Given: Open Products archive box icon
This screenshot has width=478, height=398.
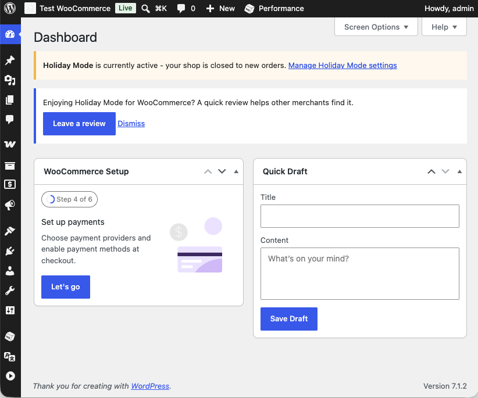Looking at the screenshot, I should point(10,166).
